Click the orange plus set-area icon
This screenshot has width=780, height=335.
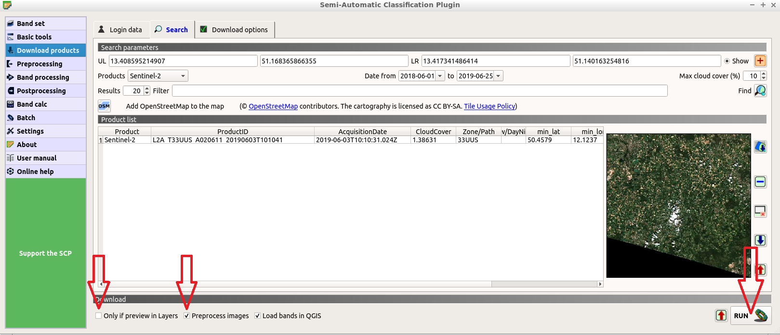click(x=760, y=61)
